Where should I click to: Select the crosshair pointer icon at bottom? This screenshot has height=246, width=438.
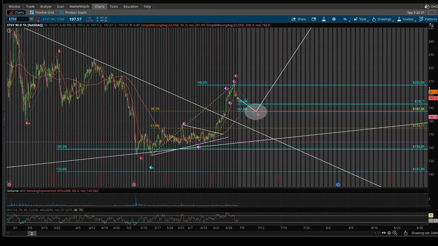point(389,233)
